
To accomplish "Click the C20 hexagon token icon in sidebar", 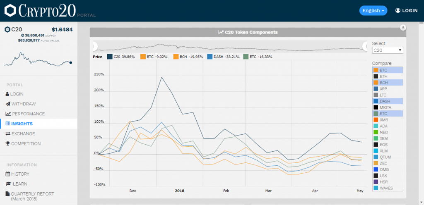I will 7,30.
